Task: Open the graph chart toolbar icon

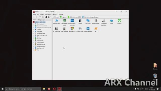Action: pyautogui.click(x=49, y=17)
